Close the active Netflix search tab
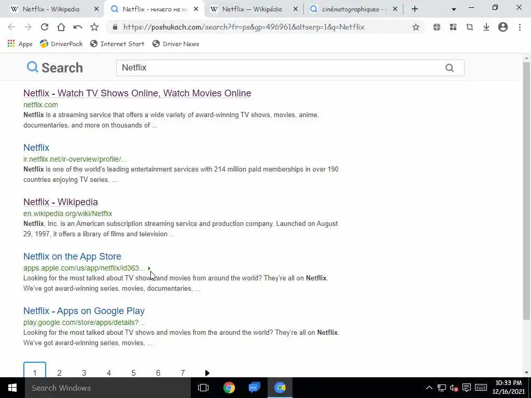531x398 pixels. [x=196, y=9]
